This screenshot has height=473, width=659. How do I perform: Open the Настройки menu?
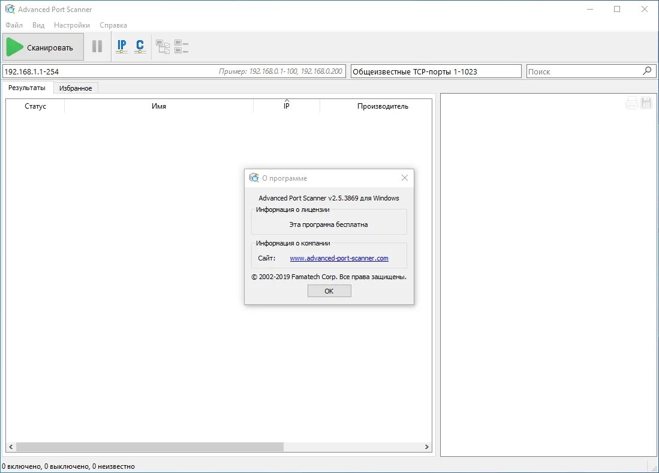point(72,25)
